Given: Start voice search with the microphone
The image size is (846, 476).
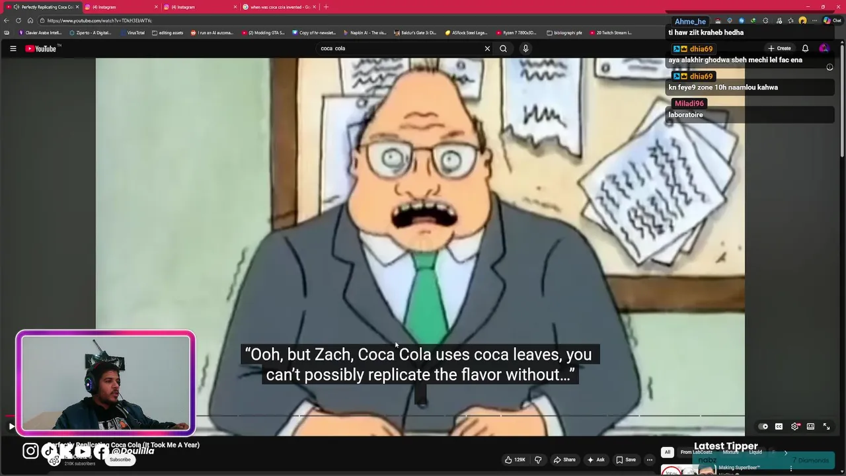Looking at the screenshot, I should pos(525,48).
